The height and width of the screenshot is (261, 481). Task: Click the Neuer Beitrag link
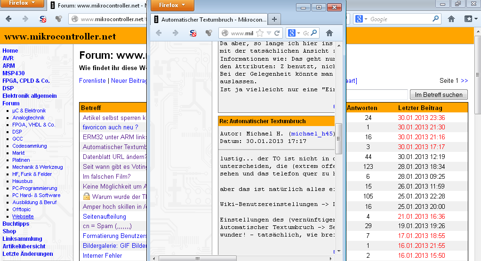point(129,80)
